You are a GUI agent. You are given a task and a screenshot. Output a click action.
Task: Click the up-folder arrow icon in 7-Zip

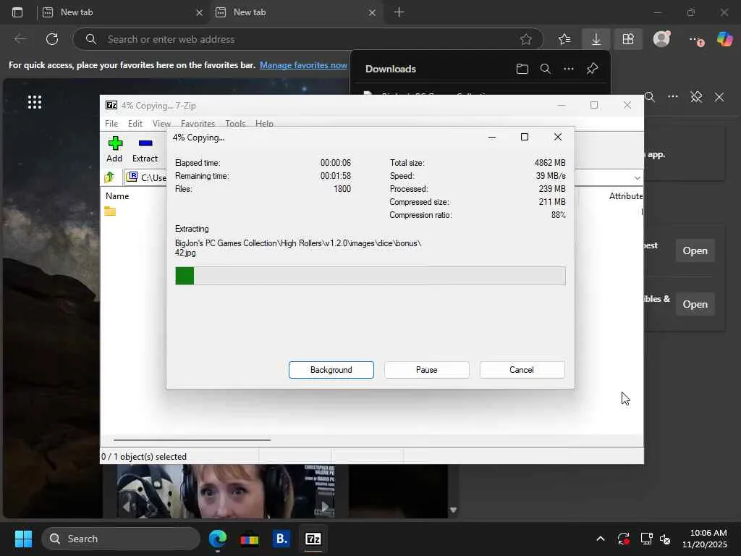pyautogui.click(x=110, y=177)
